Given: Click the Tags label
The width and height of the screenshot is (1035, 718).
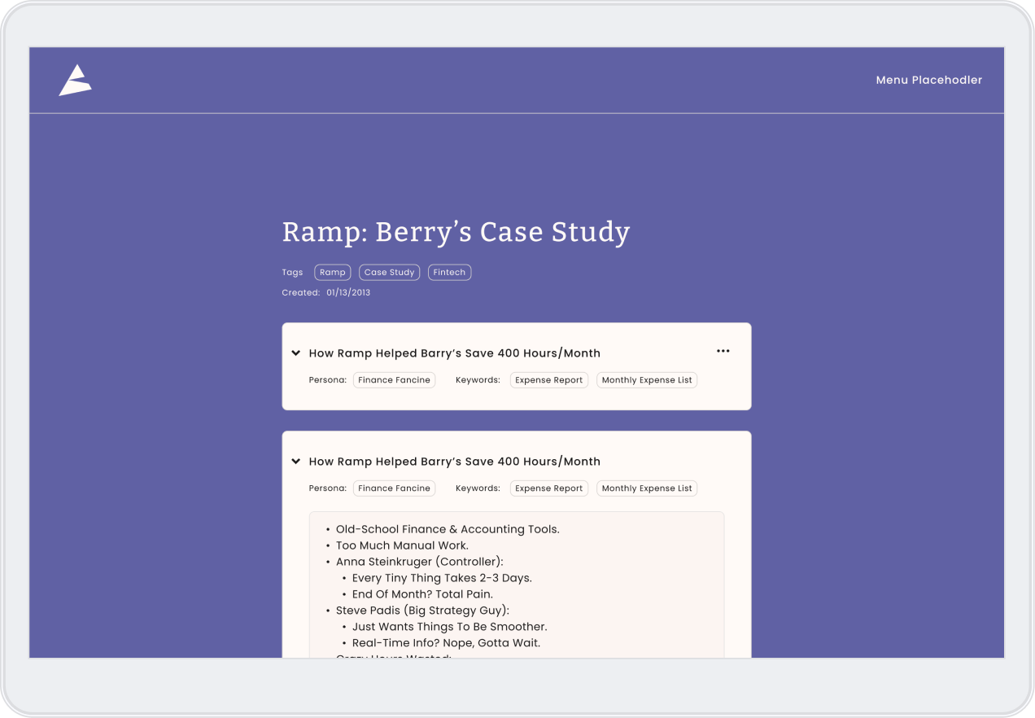Looking at the screenshot, I should point(293,273).
